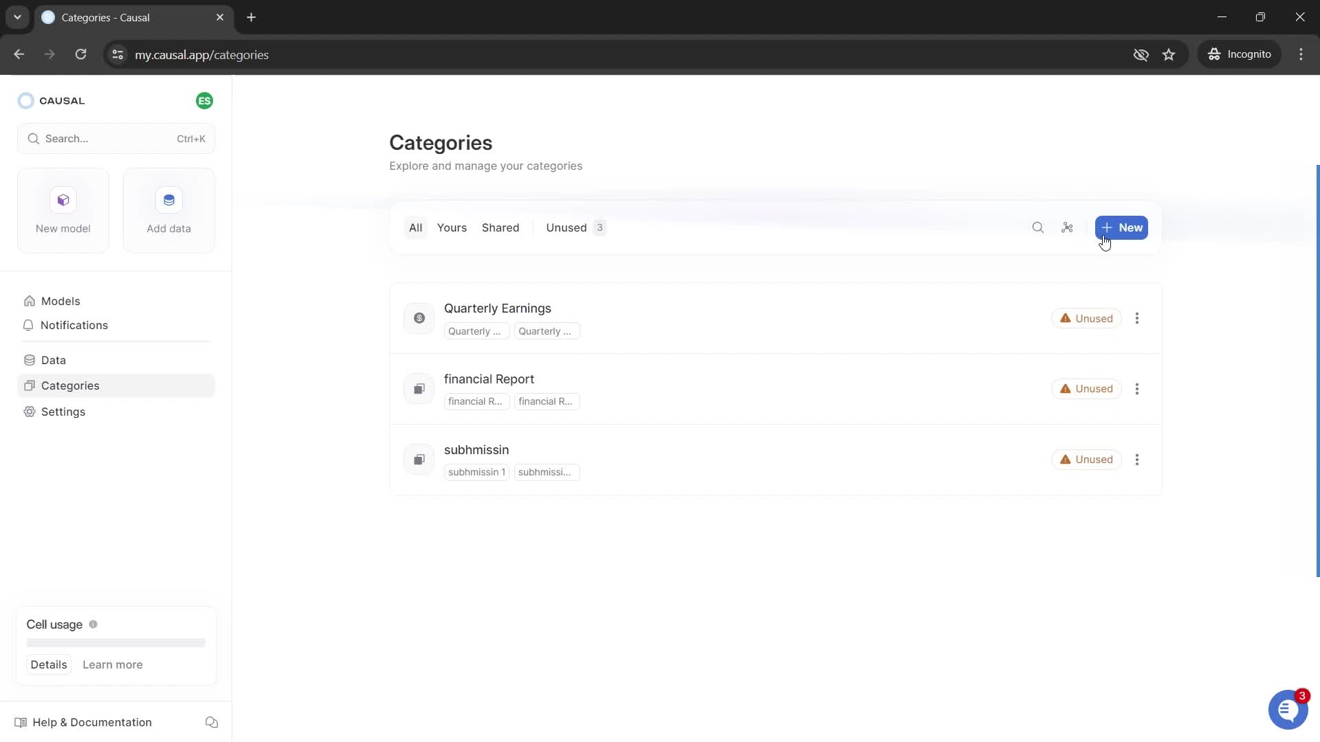Click the Quarterly Earnings category icon

[419, 318]
